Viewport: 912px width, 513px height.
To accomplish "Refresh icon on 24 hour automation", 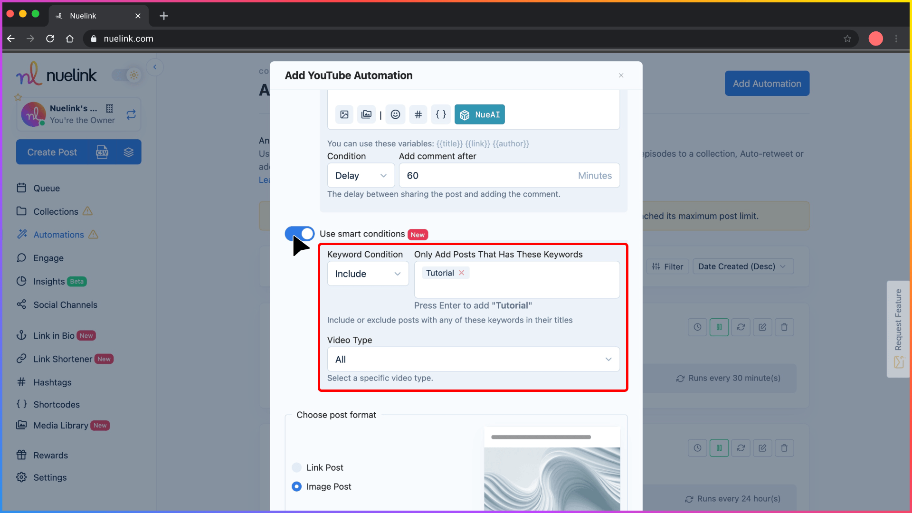I will tap(741, 448).
